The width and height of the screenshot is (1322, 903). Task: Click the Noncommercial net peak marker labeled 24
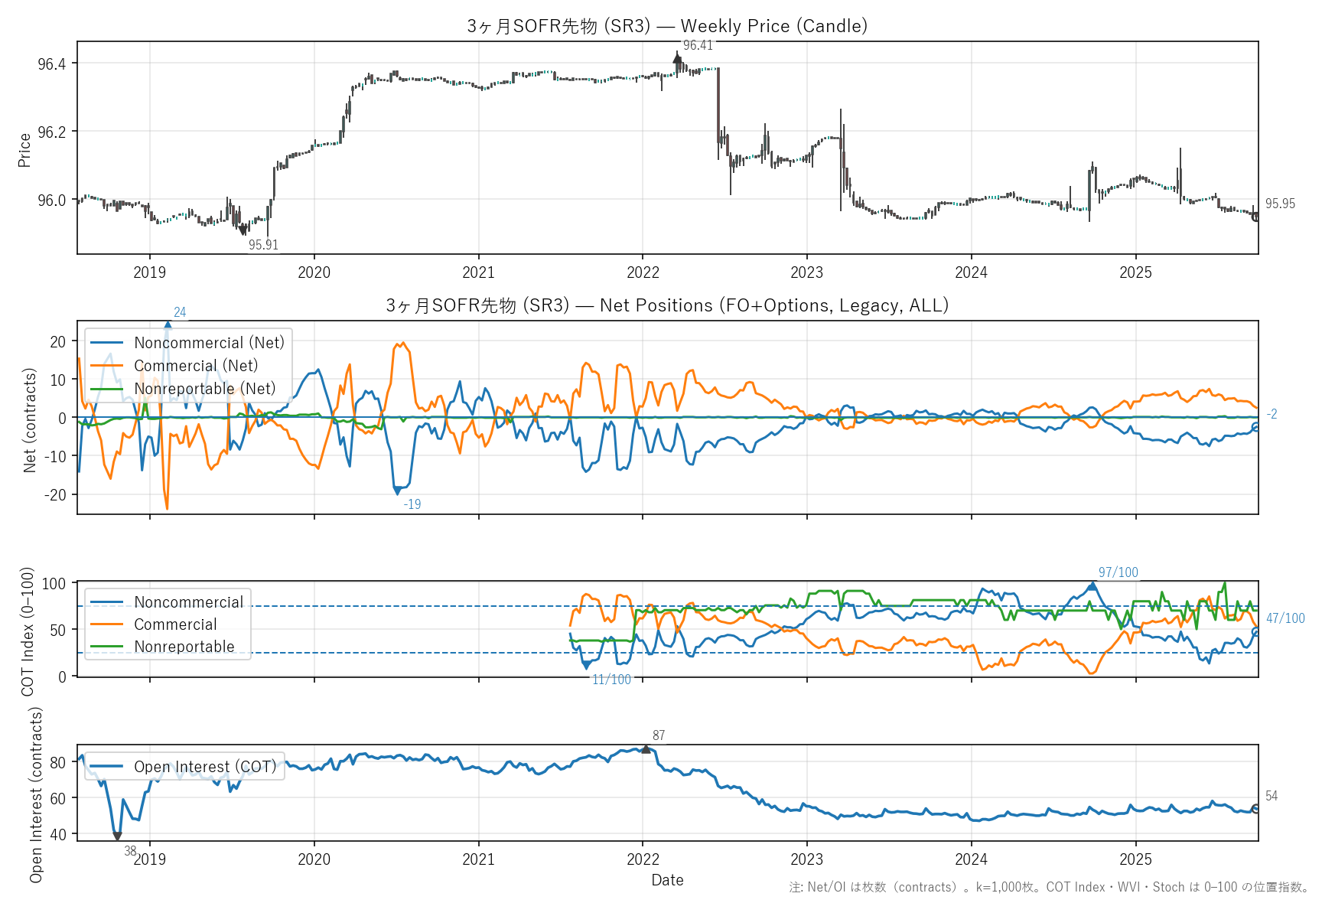pos(168,326)
